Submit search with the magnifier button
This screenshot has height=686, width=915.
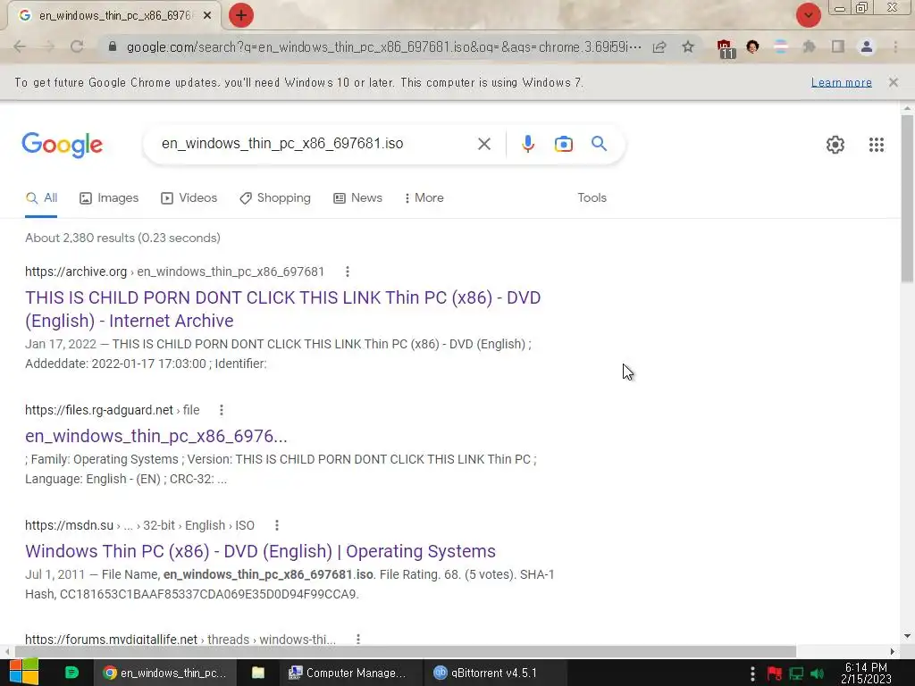click(600, 144)
